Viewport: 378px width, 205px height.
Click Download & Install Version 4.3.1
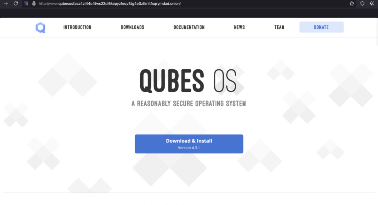(189, 144)
